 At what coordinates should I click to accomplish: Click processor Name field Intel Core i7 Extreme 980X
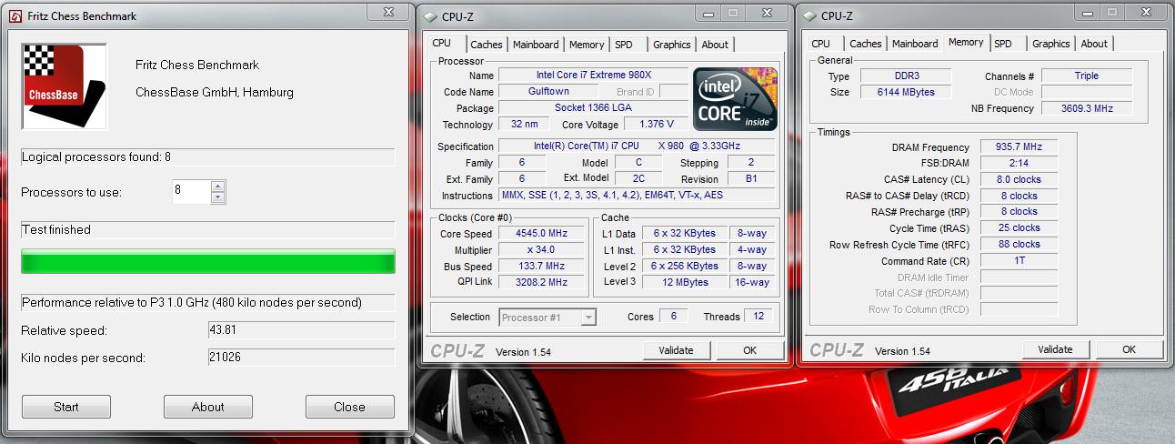[594, 76]
